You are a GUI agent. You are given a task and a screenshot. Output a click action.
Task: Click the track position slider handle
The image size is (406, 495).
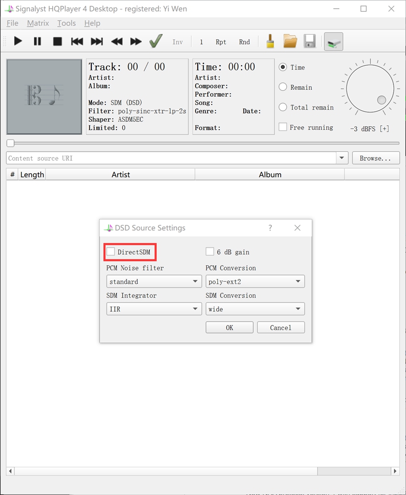(11, 143)
